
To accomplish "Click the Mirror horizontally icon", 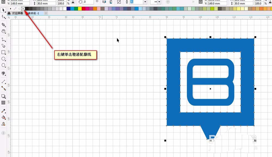I will coord(104,2).
